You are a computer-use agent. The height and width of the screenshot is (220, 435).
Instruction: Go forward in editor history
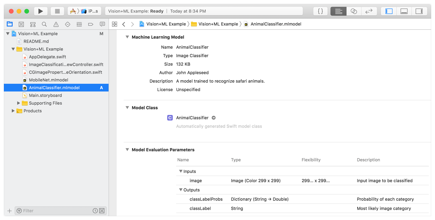132,24
